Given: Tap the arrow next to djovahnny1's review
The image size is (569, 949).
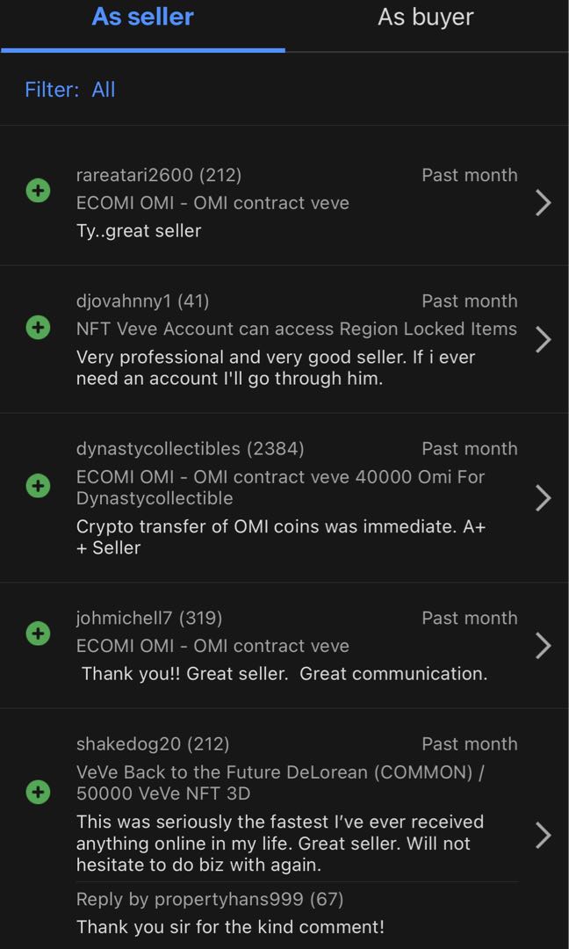Looking at the screenshot, I should click(x=544, y=340).
